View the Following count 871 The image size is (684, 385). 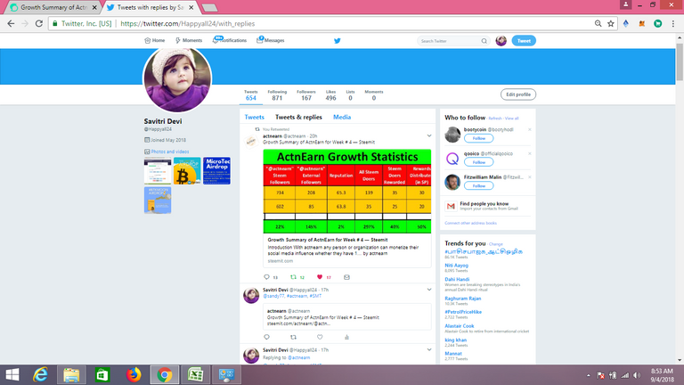tap(277, 95)
